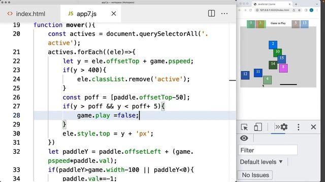Click the pink block number 8
This screenshot has height=182, width=325.
(283, 68)
